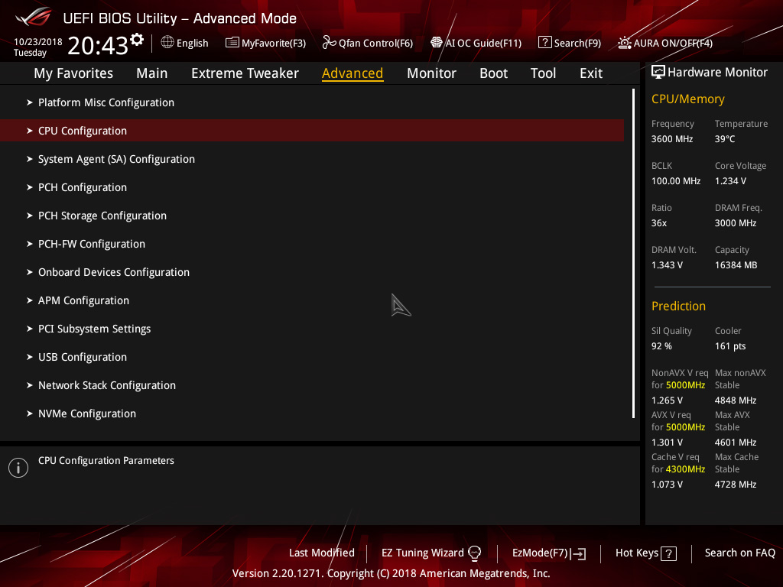The height and width of the screenshot is (587, 783).
Task: Click the 1.343 V DRAM voltage value
Action: 667,265
